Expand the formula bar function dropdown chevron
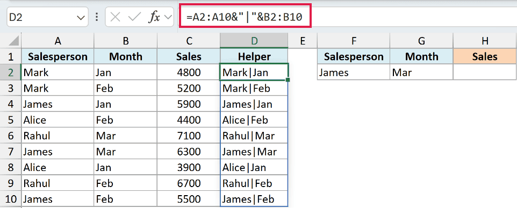This screenshot has width=517, height=208. 168,18
